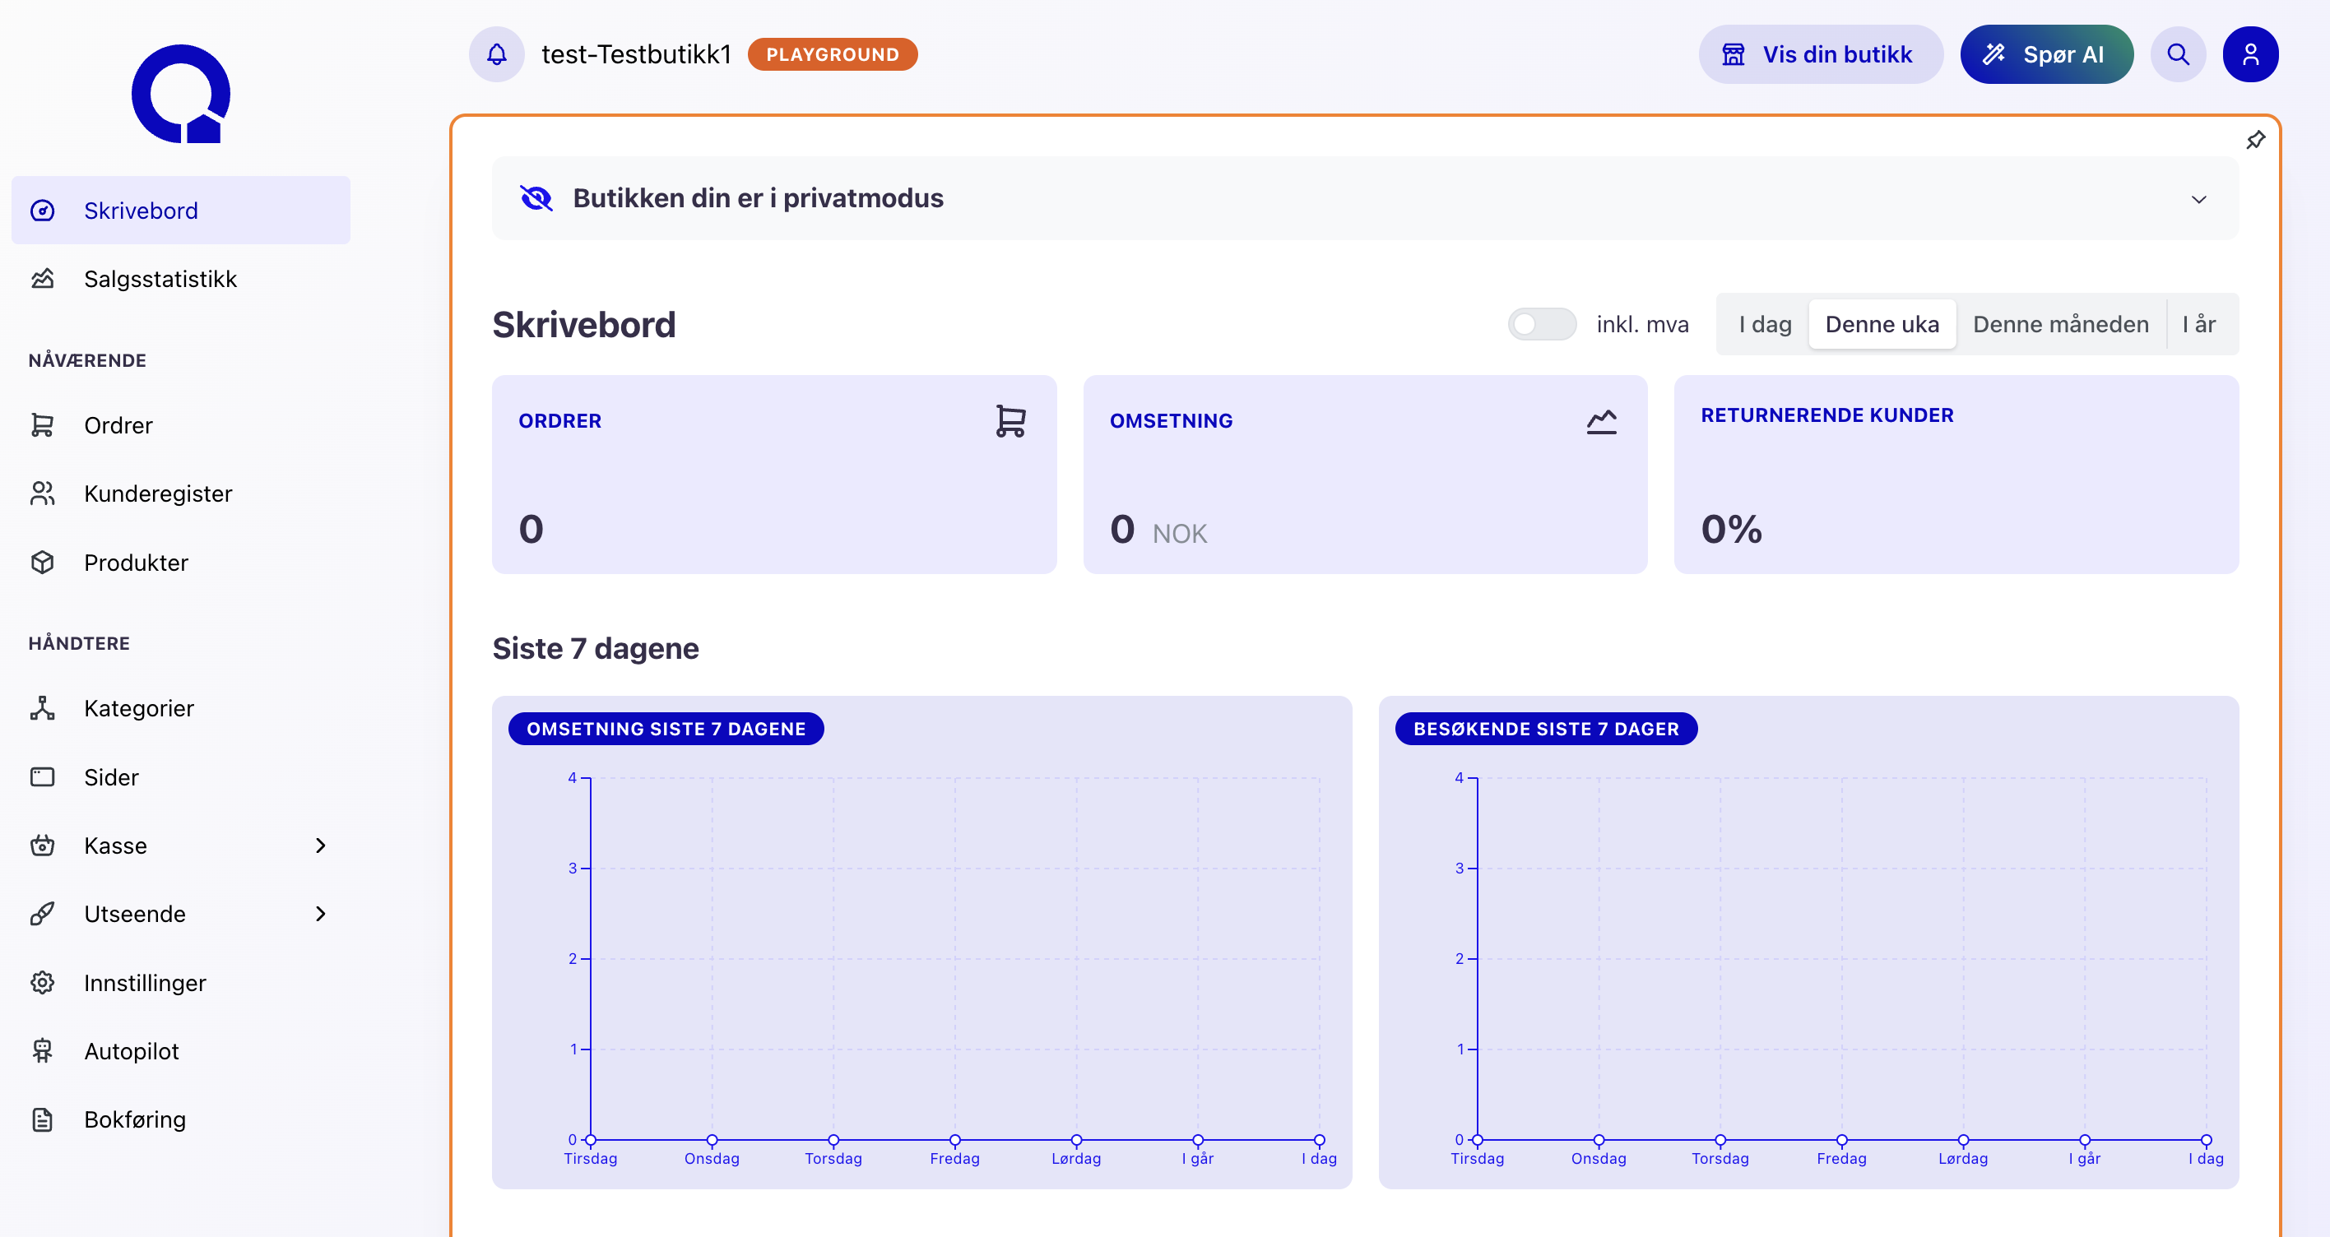Viewport: 2330px width, 1237px height.
Task: Click the pin icon on dashboard panel
Action: point(2255,140)
